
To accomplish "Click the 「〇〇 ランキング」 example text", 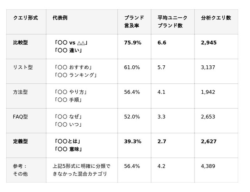I will tap(75, 75).
